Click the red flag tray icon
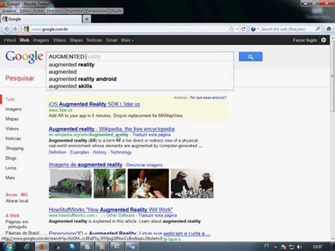The height and width of the screenshot is (251, 335). point(284,247)
